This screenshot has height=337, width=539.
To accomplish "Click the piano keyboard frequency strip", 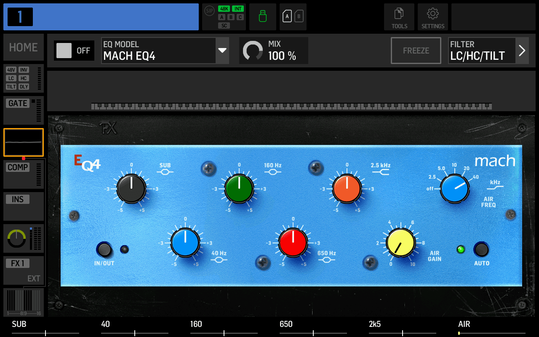I will pyautogui.click(x=291, y=106).
